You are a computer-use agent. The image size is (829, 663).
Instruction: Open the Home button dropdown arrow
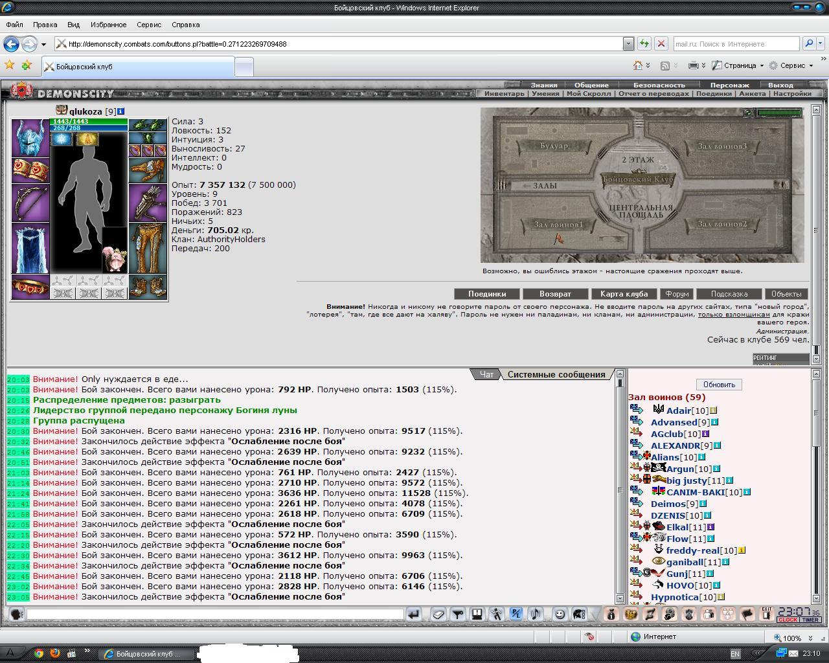(x=648, y=65)
